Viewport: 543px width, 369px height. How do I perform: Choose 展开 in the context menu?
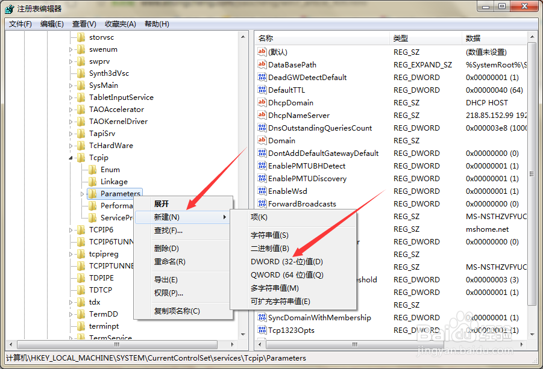click(183, 203)
